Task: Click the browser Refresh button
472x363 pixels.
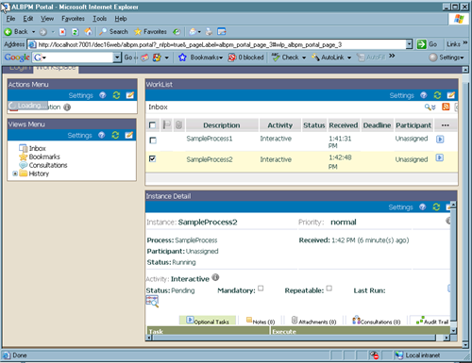Action: point(76,32)
